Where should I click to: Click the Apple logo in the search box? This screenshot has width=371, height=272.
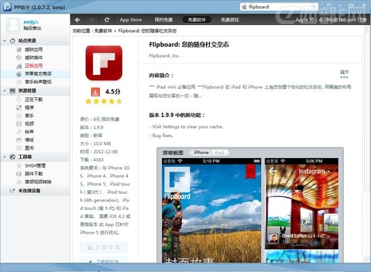(x=244, y=7)
